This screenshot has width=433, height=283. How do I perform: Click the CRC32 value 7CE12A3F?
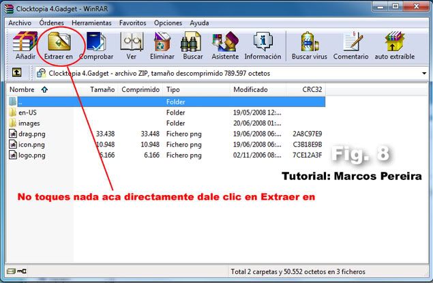click(307, 155)
